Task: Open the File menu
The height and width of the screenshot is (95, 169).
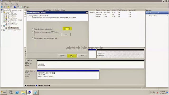Action: coord(2,4)
